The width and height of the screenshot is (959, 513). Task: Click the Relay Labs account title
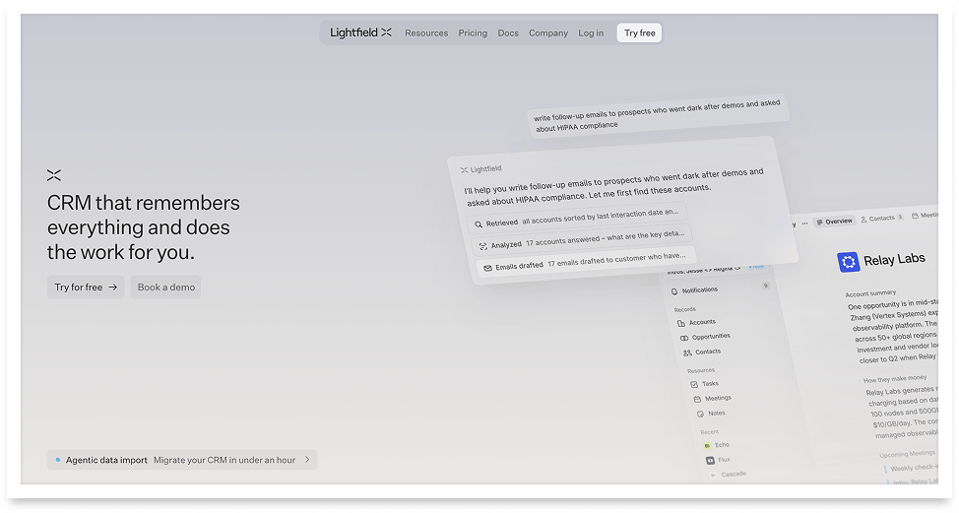[894, 259]
